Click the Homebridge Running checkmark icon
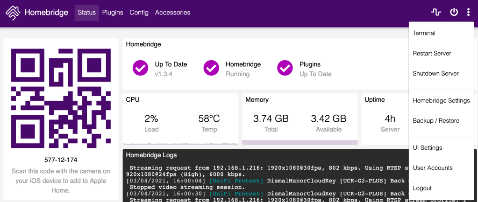Screen dimensions: 478x202 (211, 68)
